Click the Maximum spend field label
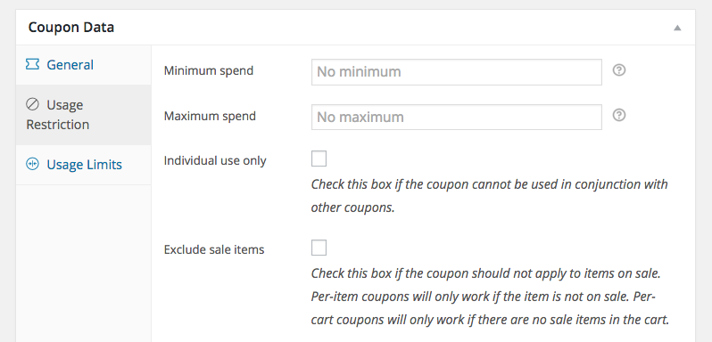712x342 pixels. tap(210, 116)
